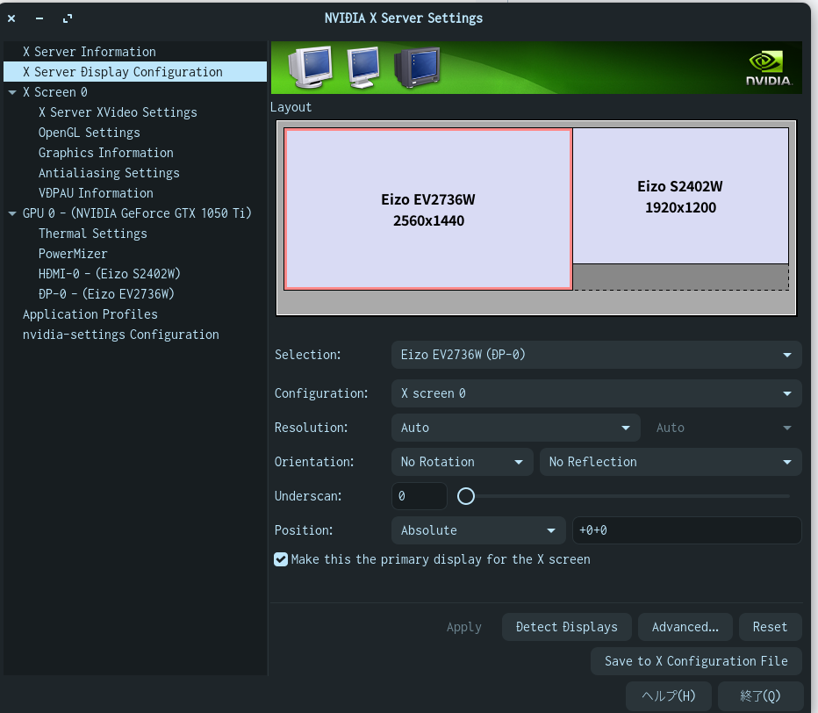This screenshot has width=818, height=713.
Task: Open the Selection display dropdown
Action: 596,355
